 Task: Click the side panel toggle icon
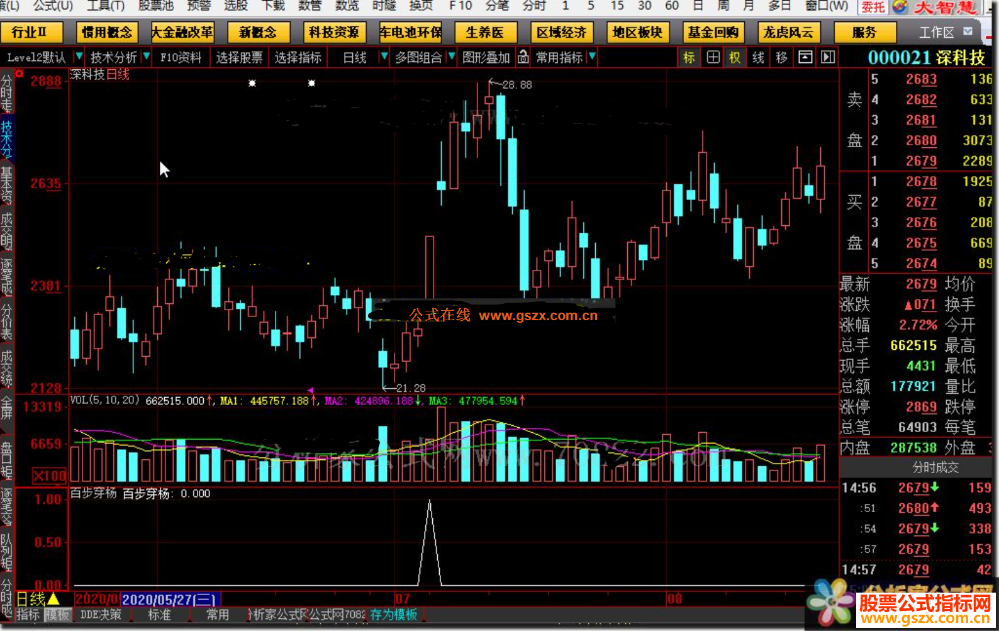click(x=828, y=58)
